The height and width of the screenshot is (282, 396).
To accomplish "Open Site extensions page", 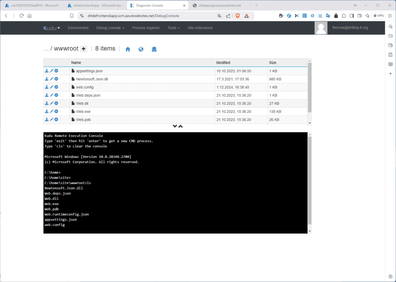I will pos(200,28).
